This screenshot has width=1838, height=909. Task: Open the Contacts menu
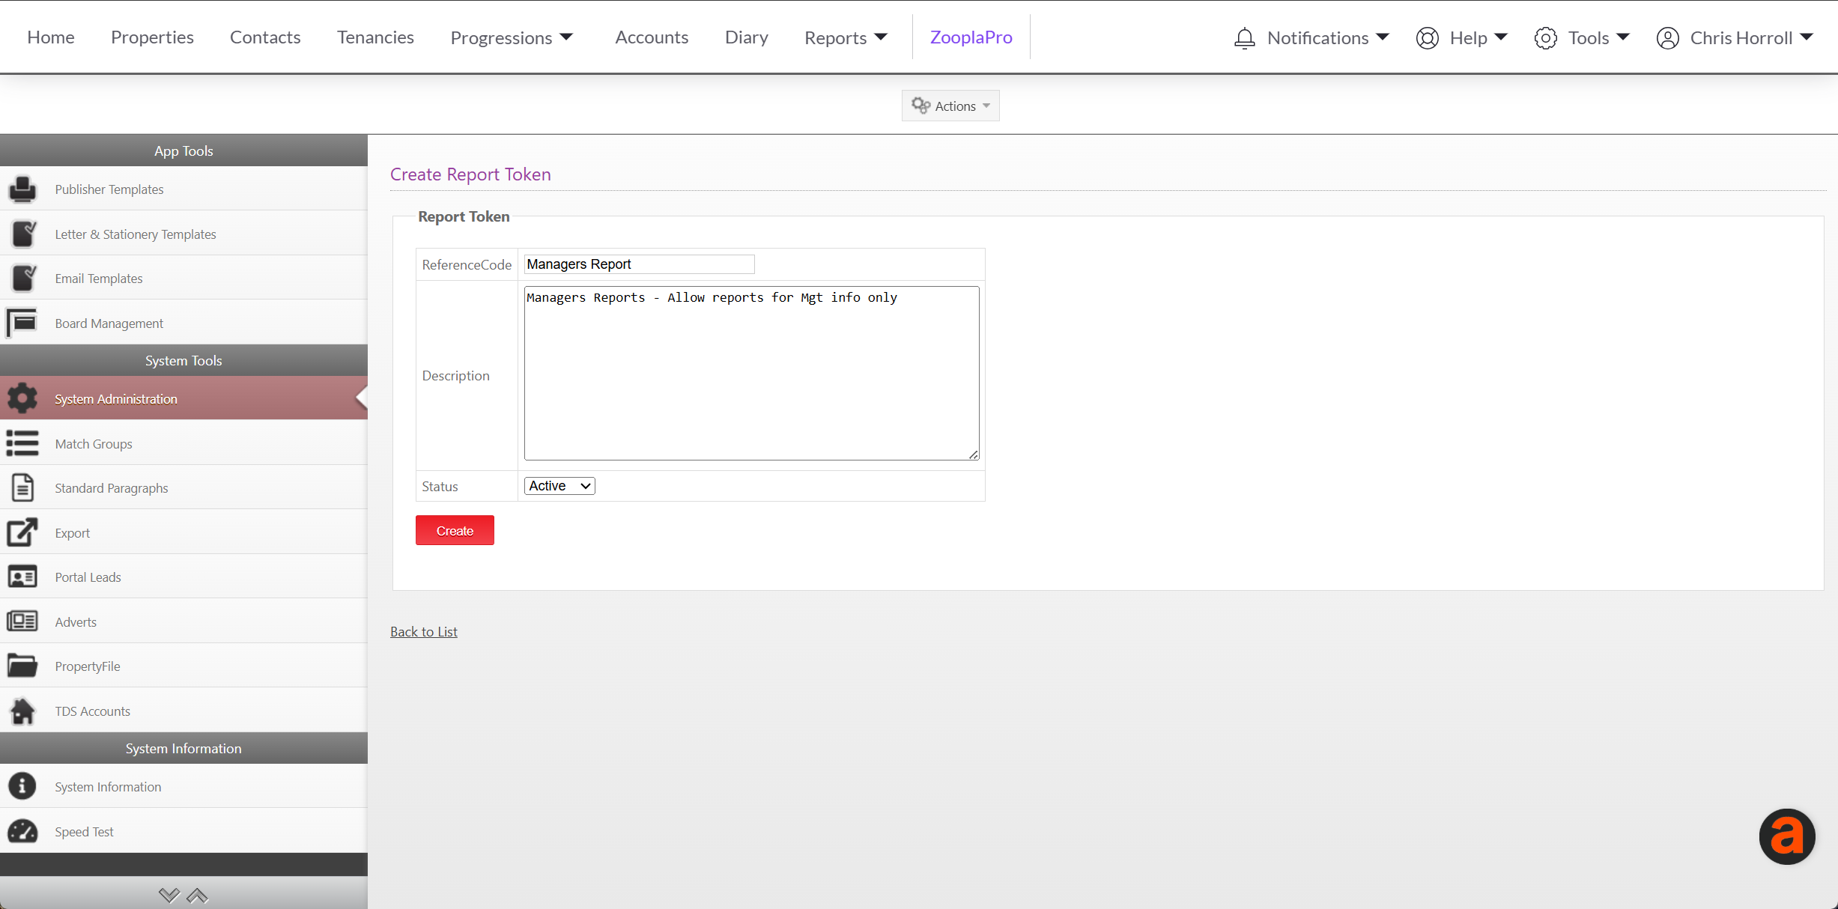(265, 37)
